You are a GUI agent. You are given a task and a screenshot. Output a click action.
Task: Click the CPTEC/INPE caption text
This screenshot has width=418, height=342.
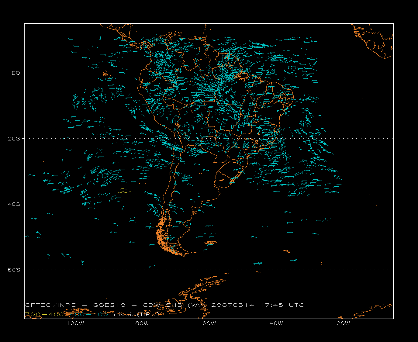tap(50, 305)
